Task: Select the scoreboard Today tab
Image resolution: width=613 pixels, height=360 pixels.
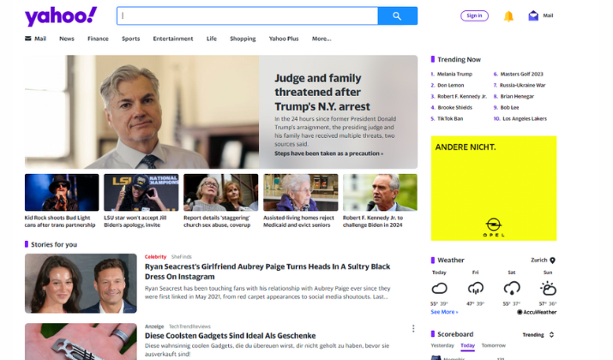Action: (467, 346)
